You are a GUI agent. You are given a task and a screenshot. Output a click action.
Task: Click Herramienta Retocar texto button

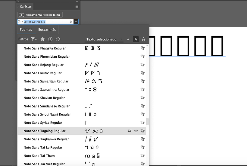pos(40,15)
